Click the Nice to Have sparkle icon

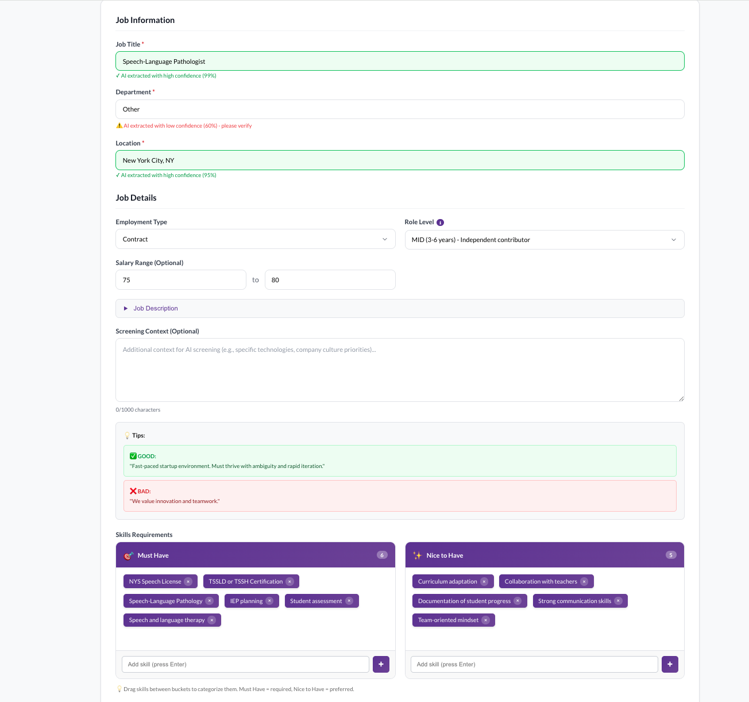pos(418,555)
